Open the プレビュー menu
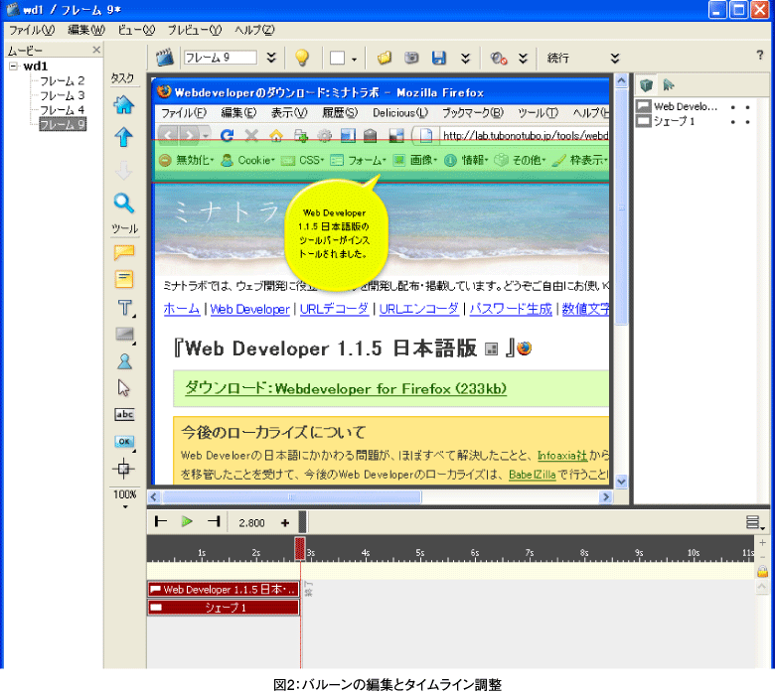Viewport: 775px width, 695px height. click(x=195, y=30)
